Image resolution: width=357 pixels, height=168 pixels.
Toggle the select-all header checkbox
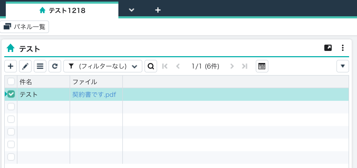point(11,82)
